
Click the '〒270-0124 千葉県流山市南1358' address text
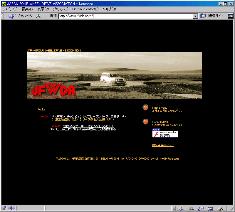pos(77,159)
